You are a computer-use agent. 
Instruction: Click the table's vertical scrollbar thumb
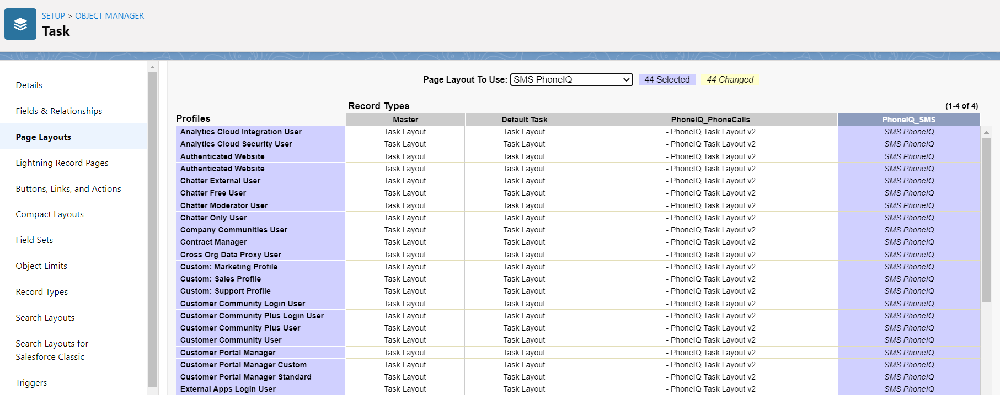pyautogui.click(x=986, y=220)
